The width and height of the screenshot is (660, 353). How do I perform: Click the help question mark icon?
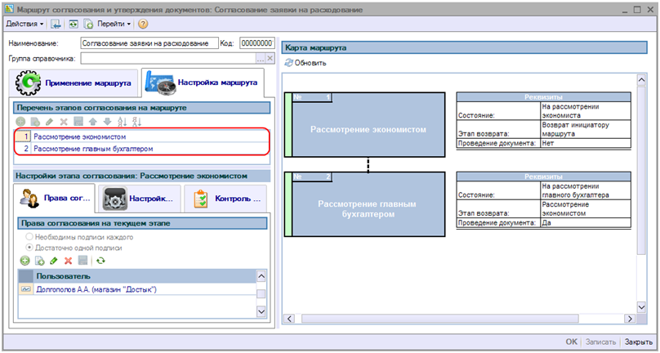point(144,25)
